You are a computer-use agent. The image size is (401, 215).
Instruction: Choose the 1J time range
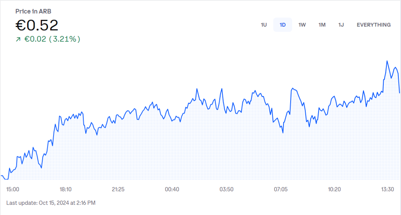point(341,25)
